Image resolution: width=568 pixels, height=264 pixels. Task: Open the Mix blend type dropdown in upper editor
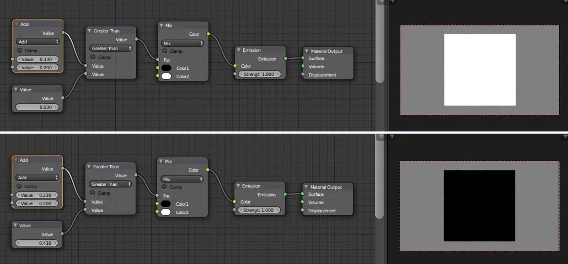pos(182,43)
